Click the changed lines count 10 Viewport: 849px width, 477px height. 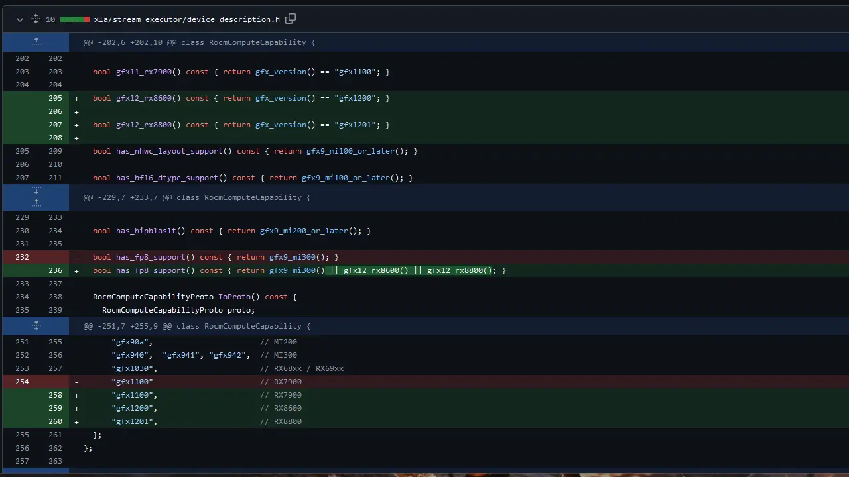(x=50, y=19)
